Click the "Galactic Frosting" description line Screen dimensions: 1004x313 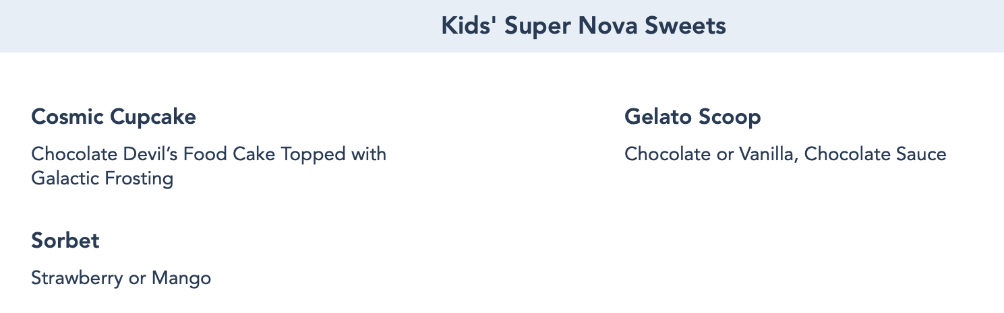pyautogui.click(x=102, y=179)
